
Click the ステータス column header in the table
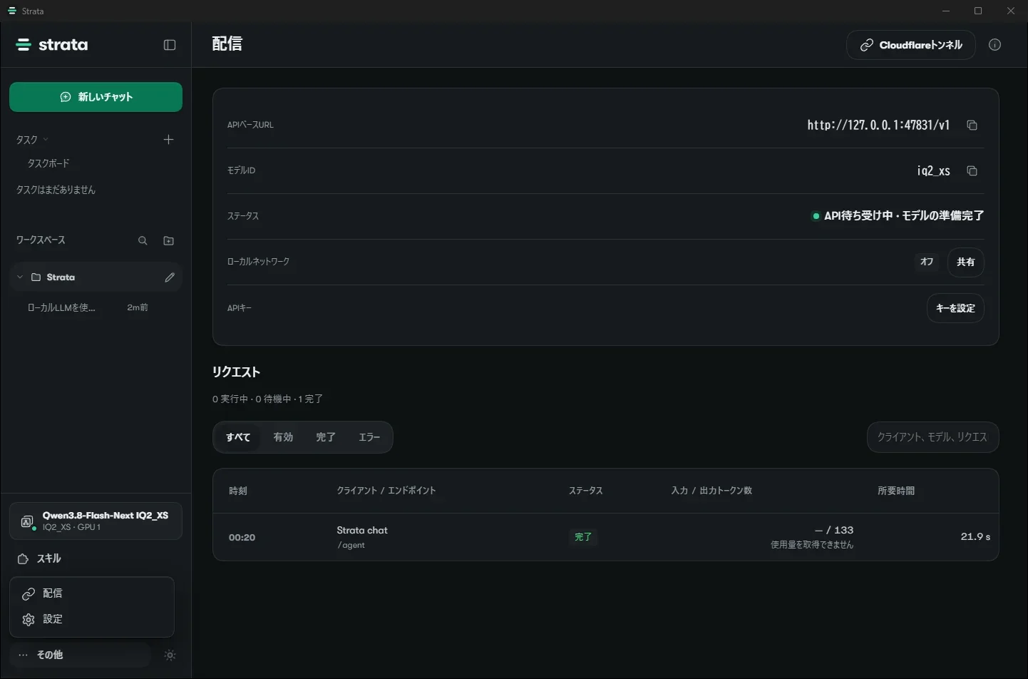pyautogui.click(x=586, y=491)
